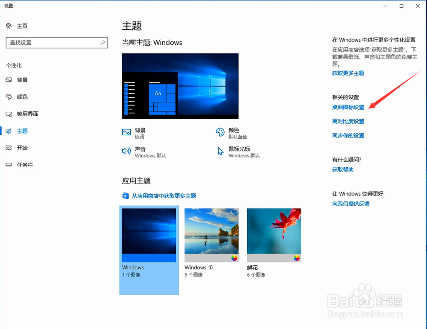
Task: Click the current theme preview image
Action: 180,86
